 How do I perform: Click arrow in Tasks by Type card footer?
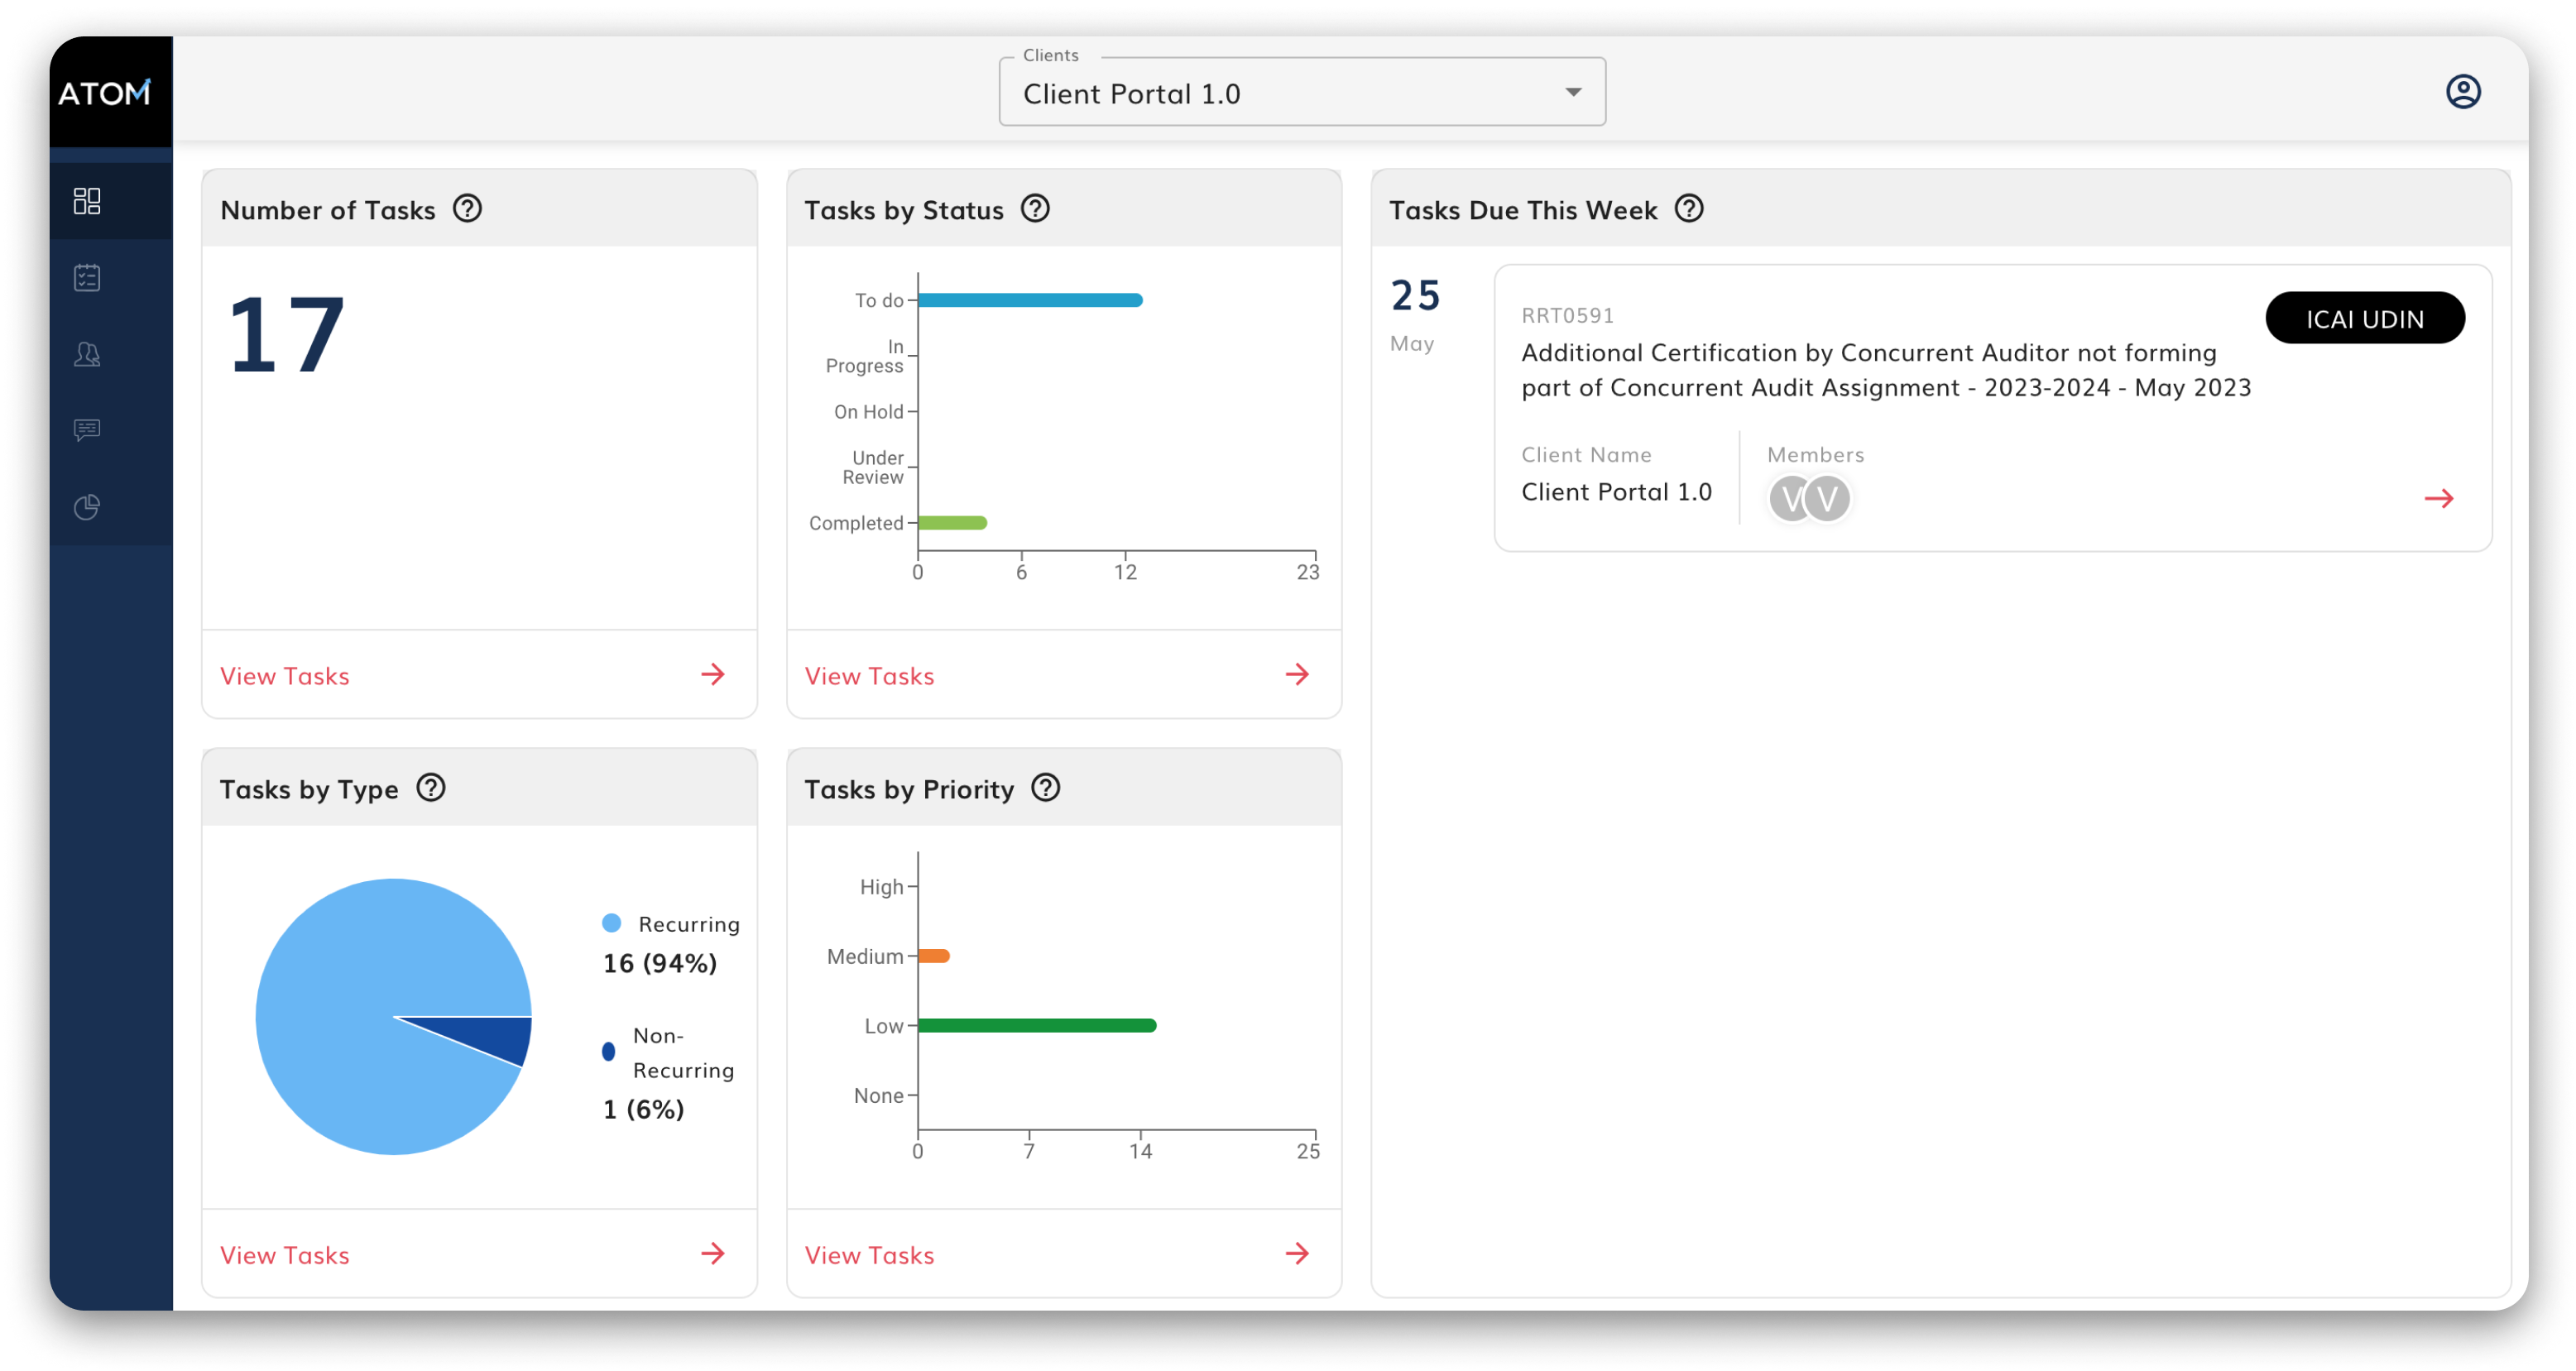tap(713, 1253)
